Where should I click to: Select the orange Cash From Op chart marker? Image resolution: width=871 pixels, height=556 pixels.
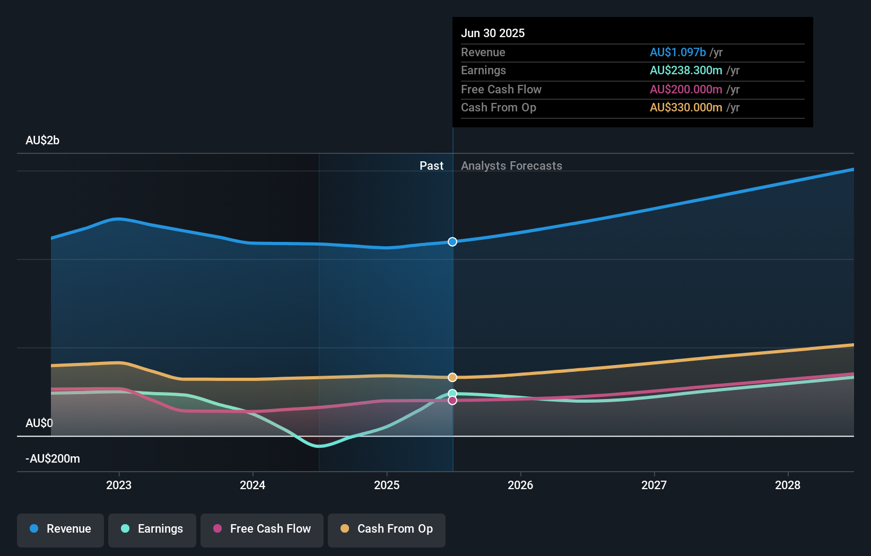[x=452, y=377]
